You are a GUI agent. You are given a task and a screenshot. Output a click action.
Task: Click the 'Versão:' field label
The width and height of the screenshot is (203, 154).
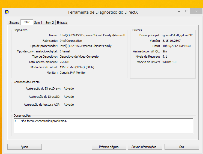coord(155,41)
